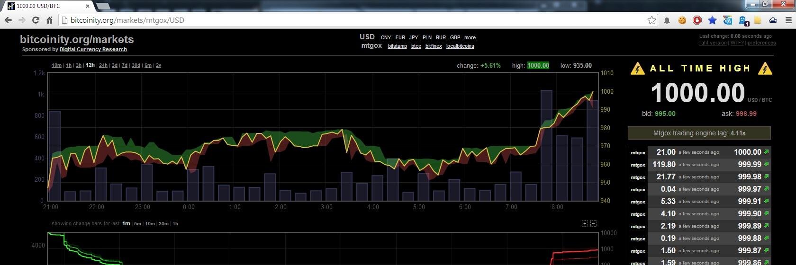The height and width of the screenshot is (265, 796).
Task: Click the Mtgox trading engine lag banner
Action: (x=699, y=133)
